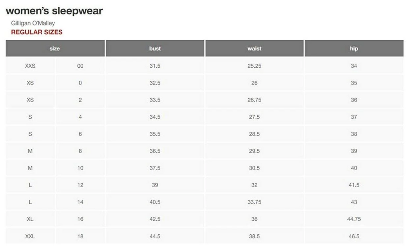Click the hip value 46.5
Viewport: 409px width, 252px height.
pyautogui.click(x=354, y=236)
